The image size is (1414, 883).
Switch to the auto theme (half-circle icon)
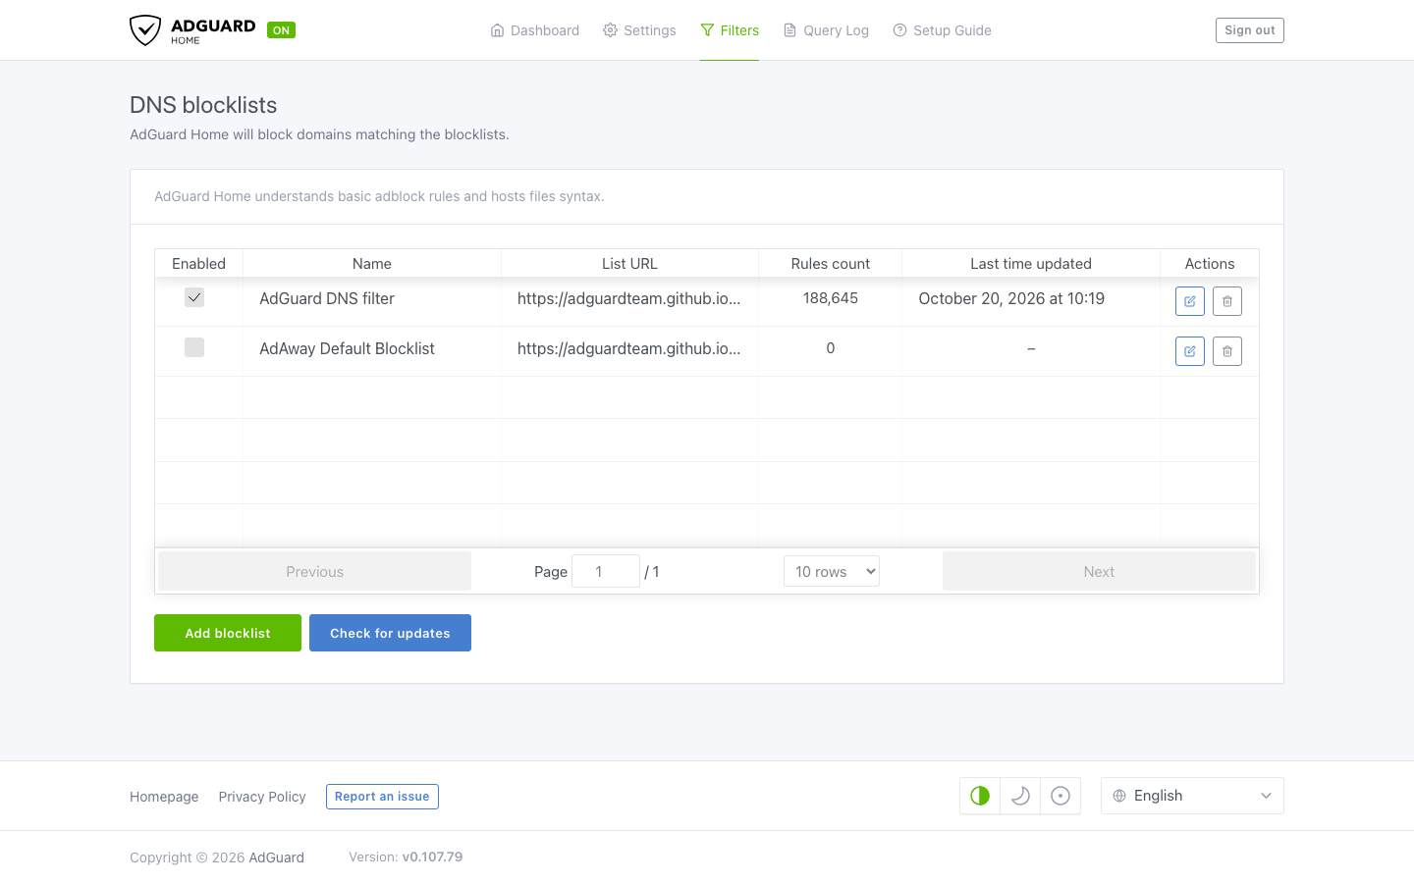[x=980, y=796]
